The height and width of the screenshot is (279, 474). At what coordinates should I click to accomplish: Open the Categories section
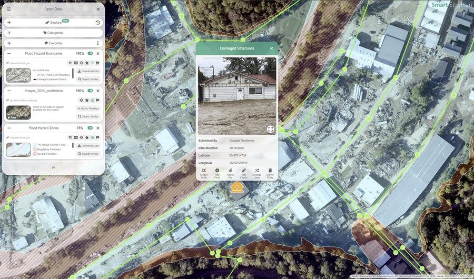point(53,33)
